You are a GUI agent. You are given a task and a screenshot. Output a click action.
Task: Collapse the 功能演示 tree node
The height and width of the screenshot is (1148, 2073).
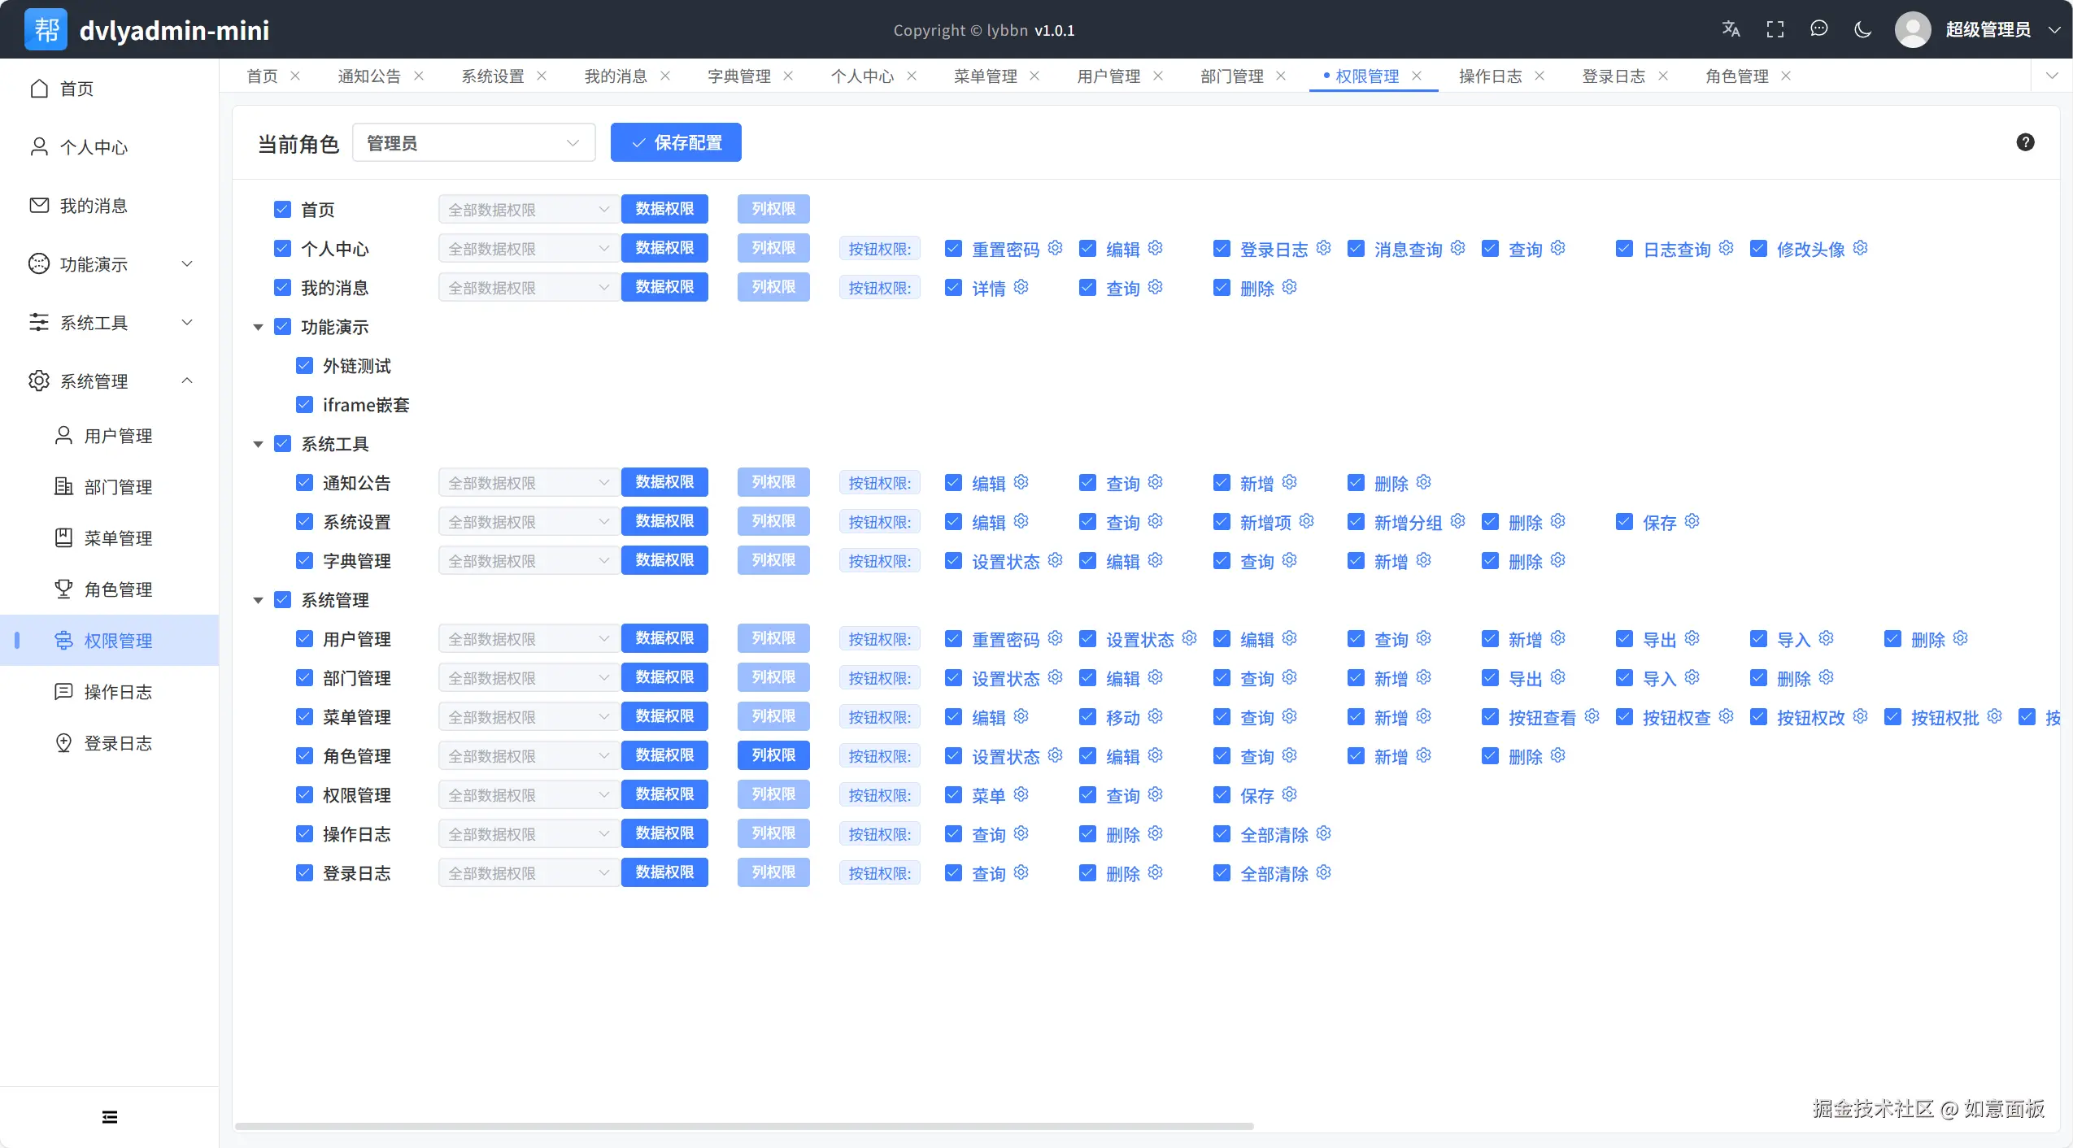pos(258,327)
